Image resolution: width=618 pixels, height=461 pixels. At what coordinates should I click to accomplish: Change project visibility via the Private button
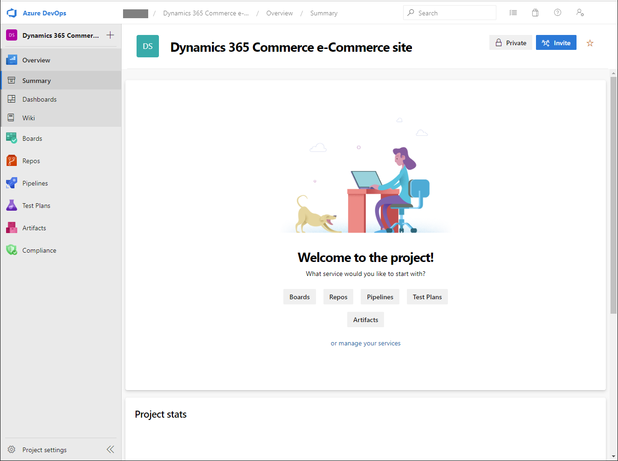[x=511, y=42]
